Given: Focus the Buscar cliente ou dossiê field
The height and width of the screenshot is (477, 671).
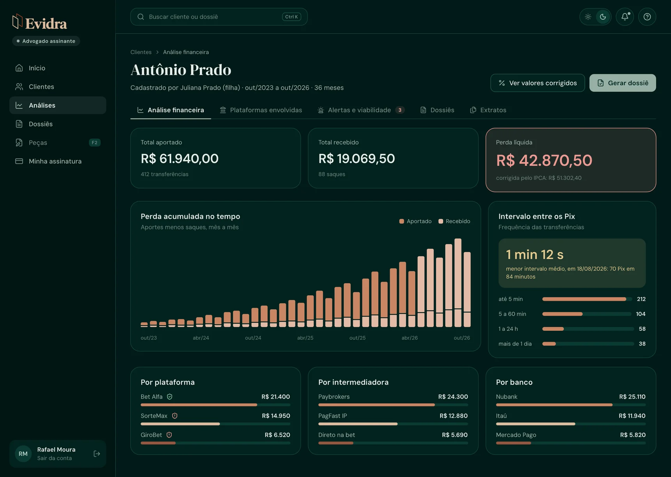Looking at the screenshot, I should [x=219, y=17].
